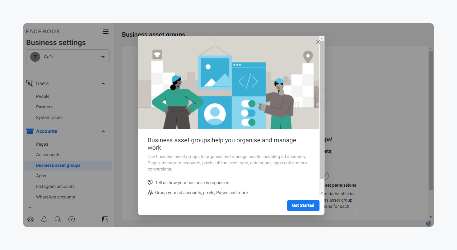Open Ad accounts in sidebar
The height and width of the screenshot is (250, 457).
pos(48,155)
